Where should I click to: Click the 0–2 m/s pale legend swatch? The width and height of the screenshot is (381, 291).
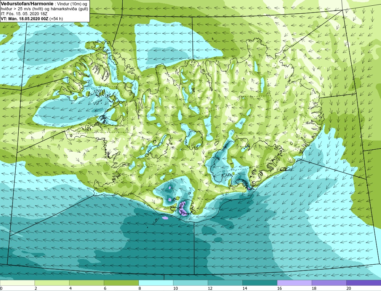tap(17, 283)
